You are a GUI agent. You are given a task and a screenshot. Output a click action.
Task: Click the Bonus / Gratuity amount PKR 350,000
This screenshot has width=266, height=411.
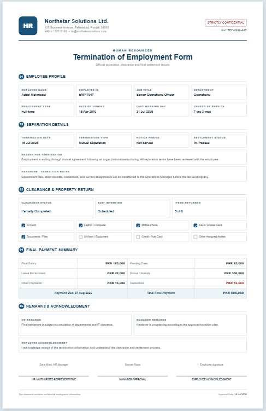[234, 273]
